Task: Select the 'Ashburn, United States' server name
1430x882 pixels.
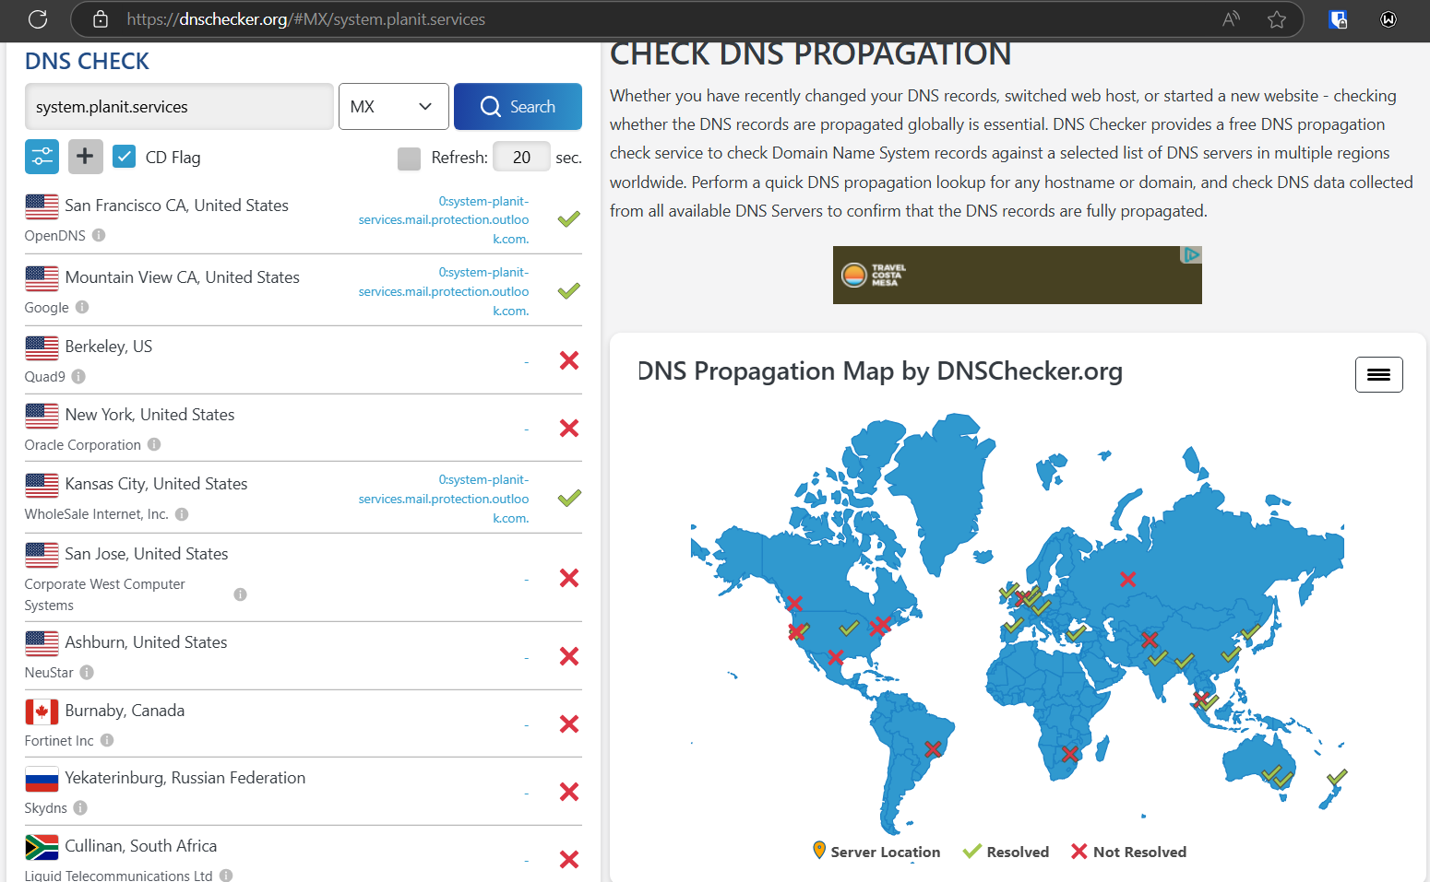Action: click(x=146, y=642)
